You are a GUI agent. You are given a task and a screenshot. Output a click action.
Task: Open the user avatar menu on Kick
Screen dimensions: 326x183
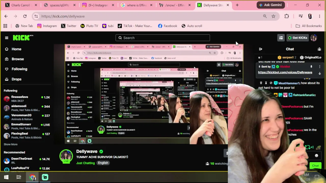pyautogui.click(x=314, y=38)
